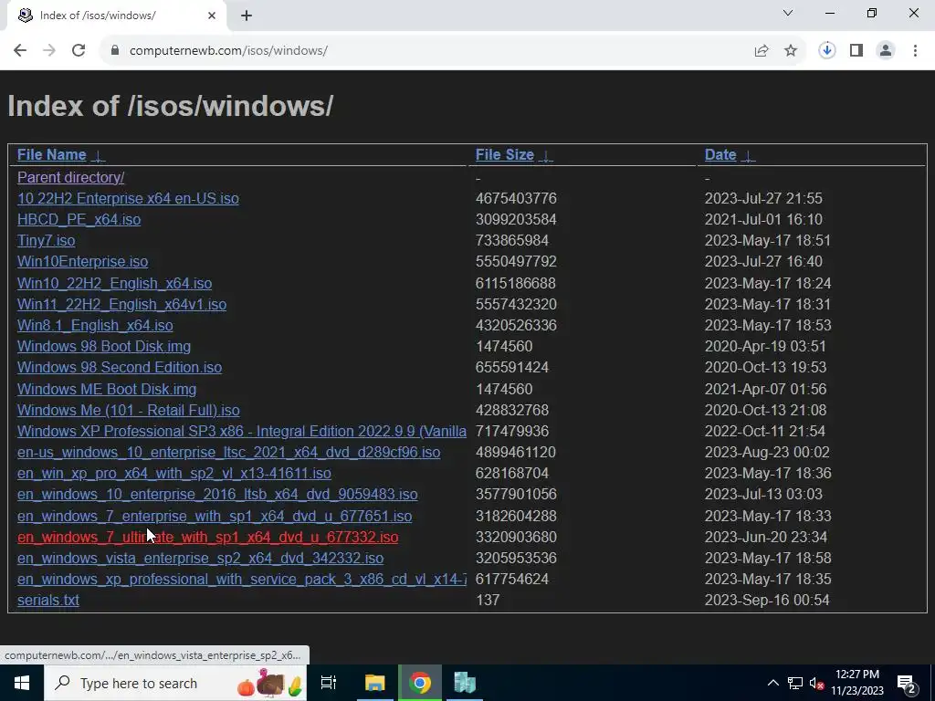Open Chrome downloads icon
The height and width of the screenshot is (701, 935).
[826, 51]
